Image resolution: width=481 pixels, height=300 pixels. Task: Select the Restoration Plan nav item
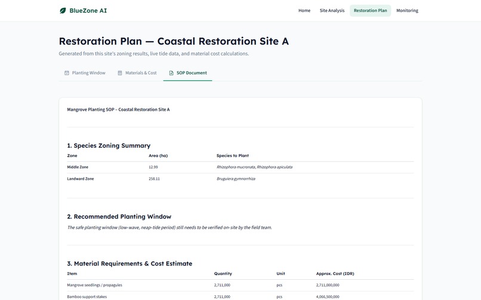pyautogui.click(x=370, y=10)
